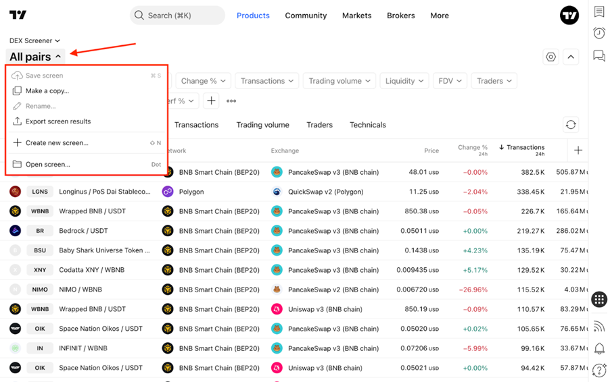Click the -26.96% change value
The image size is (610, 382).
tap(473, 290)
